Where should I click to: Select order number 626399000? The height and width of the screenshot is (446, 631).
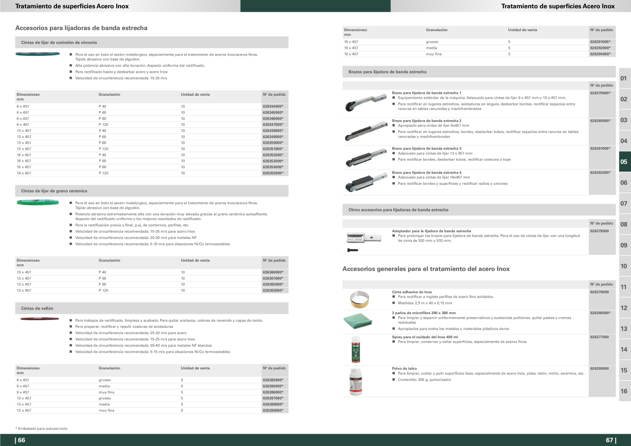coord(599,368)
